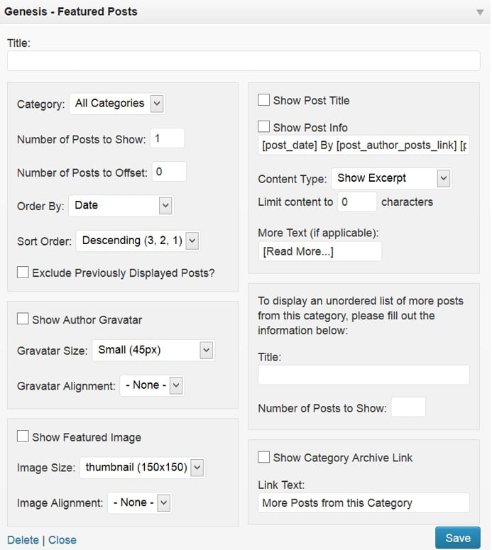Check Show Category Archive Link checkbox
Viewport: 492px width, 550px height.
tap(264, 457)
